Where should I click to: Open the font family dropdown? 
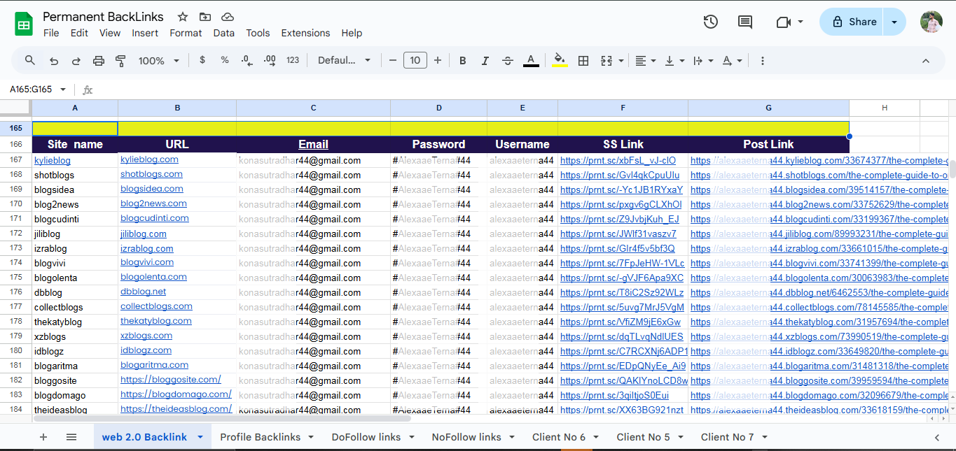click(344, 61)
